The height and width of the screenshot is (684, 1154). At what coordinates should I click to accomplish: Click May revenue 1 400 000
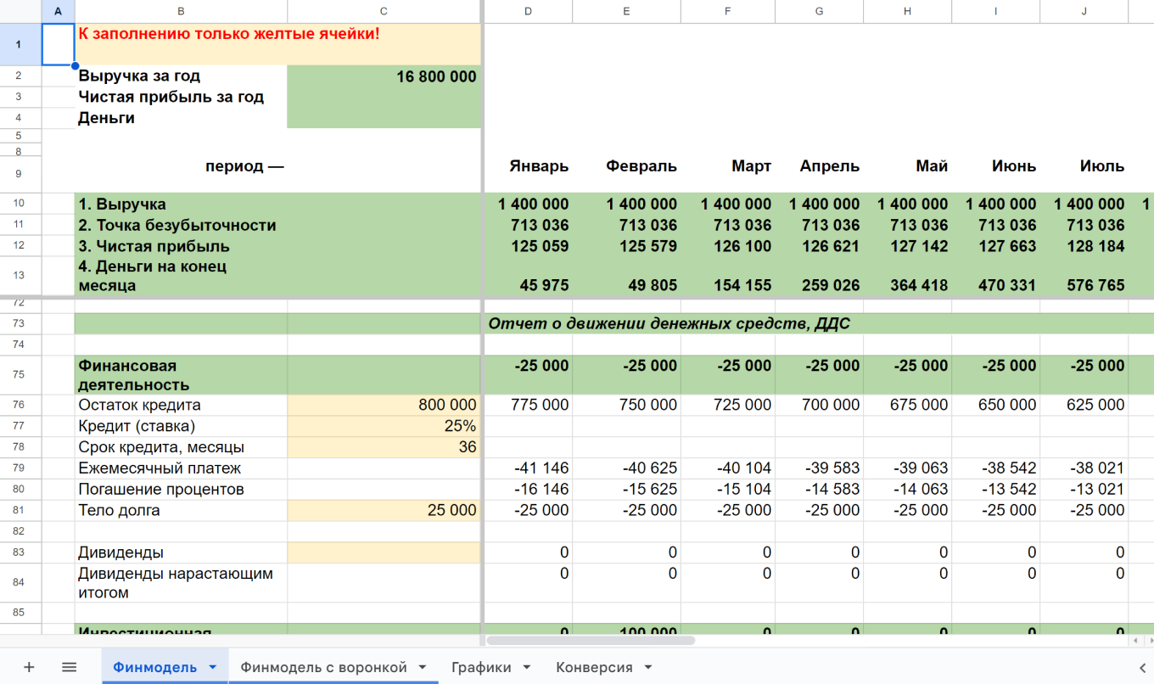pyautogui.click(x=912, y=204)
